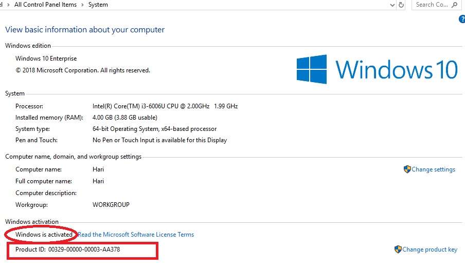
Task: Select the Hari value next to Computer name:
Action: point(98,169)
